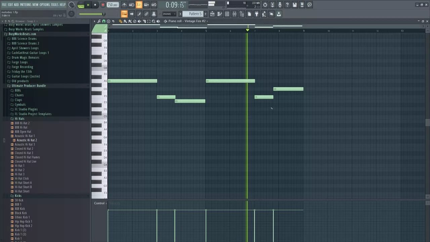Click the one-click audio recording scissors icon

tap(272, 5)
